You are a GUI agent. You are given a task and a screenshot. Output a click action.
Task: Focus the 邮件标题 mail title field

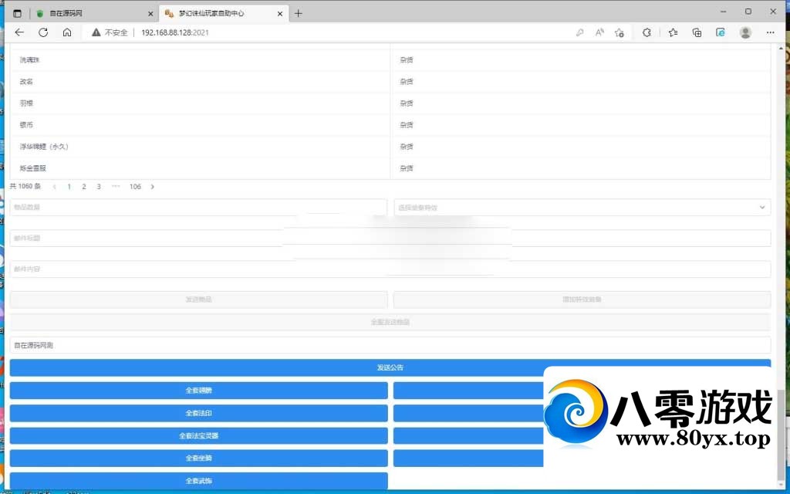point(390,238)
